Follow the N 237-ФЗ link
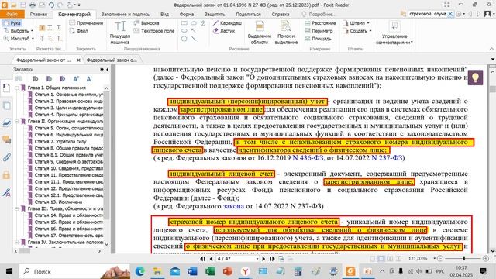The height and width of the screenshot is (279, 496). [x=387, y=157]
